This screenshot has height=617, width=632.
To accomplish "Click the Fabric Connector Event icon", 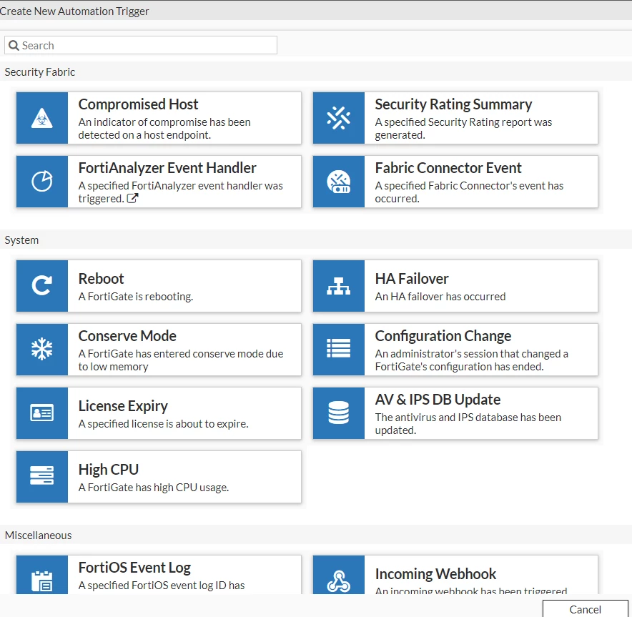I will click(339, 182).
